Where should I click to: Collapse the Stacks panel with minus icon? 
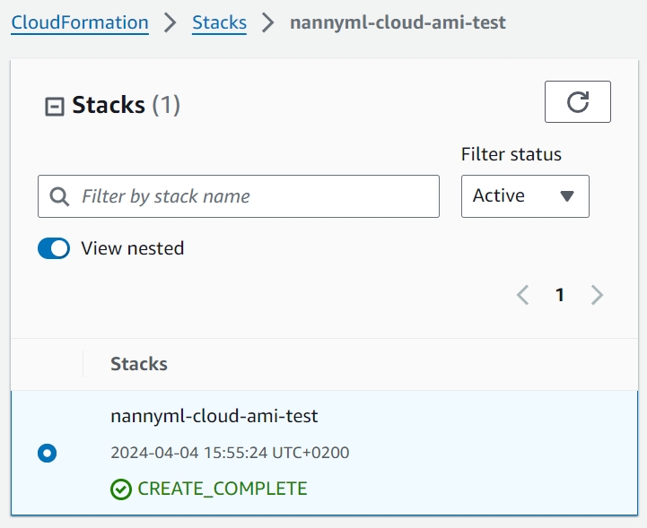(55, 107)
